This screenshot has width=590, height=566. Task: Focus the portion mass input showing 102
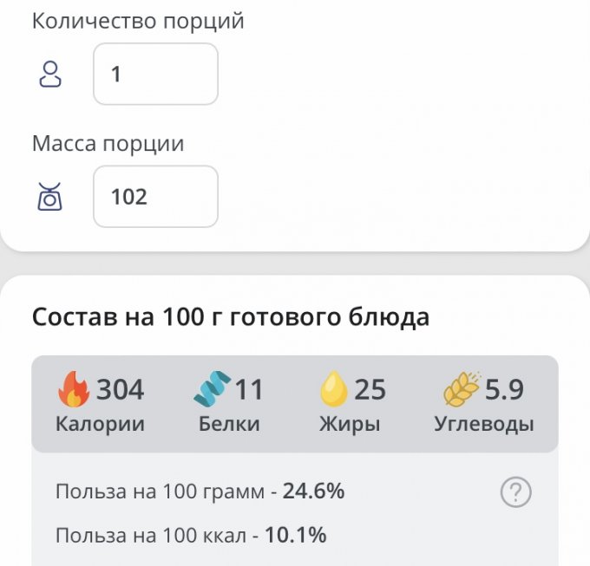click(156, 197)
